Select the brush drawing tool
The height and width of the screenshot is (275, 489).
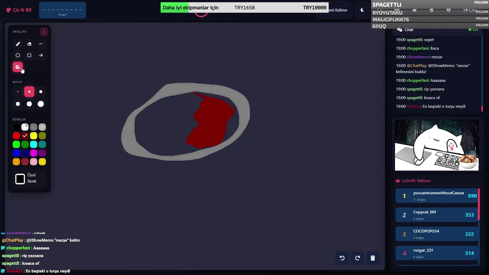(x=18, y=44)
